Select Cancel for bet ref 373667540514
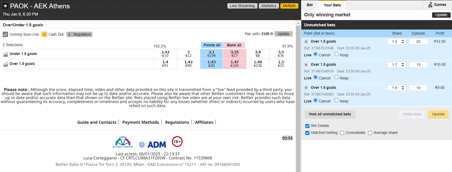This screenshot has height=172, width=452. click(315, 77)
